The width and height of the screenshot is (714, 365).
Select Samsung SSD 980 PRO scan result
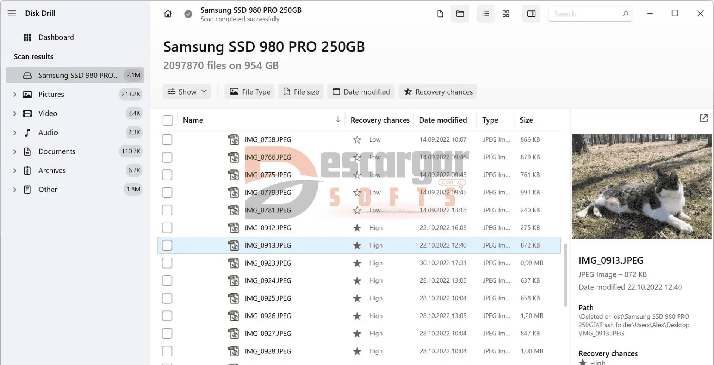click(x=75, y=75)
